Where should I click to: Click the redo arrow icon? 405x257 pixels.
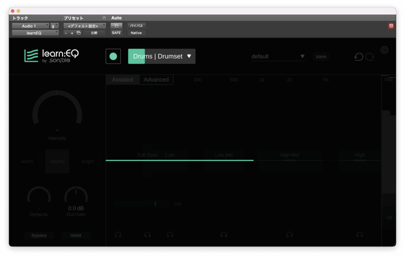click(370, 57)
